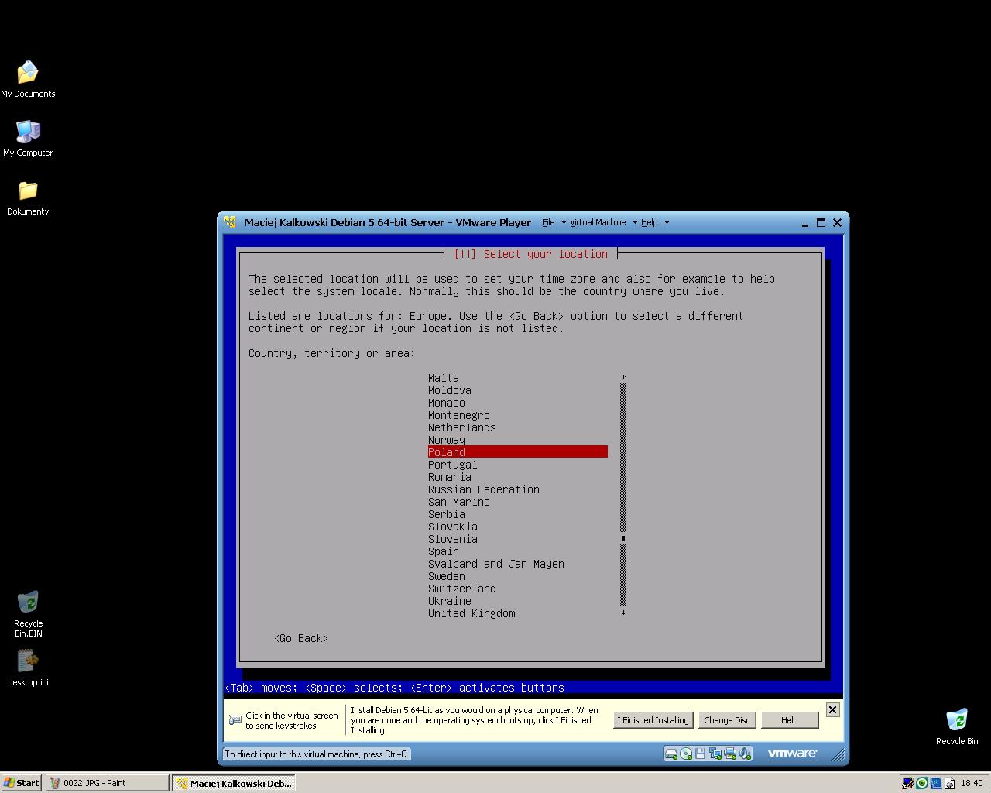Select Romania in the country list
The width and height of the screenshot is (991, 793).
(x=450, y=477)
